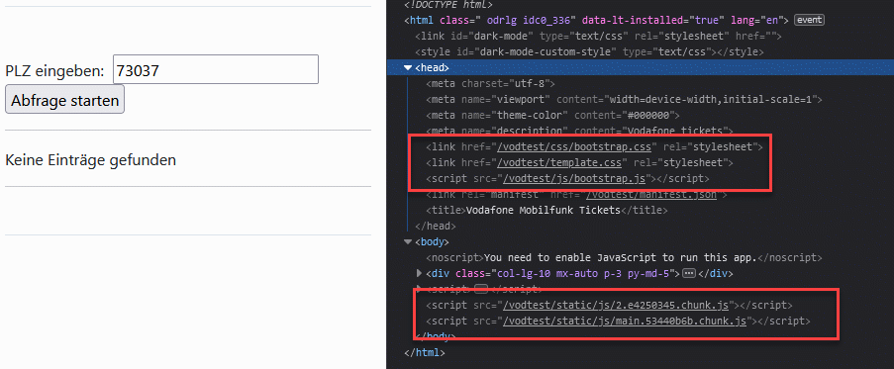This screenshot has height=369, width=894.
Task: Click the PLZ eingeben label
Action: click(x=54, y=71)
